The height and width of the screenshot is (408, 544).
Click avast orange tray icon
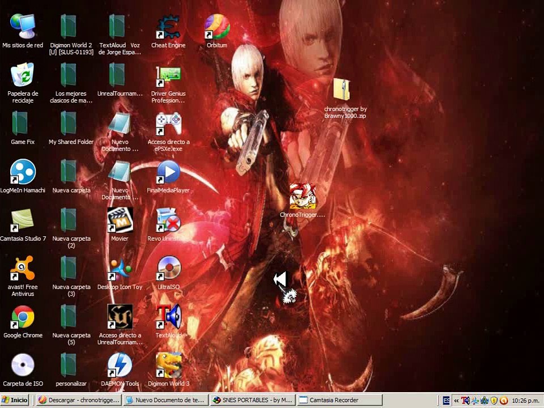[x=504, y=401]
